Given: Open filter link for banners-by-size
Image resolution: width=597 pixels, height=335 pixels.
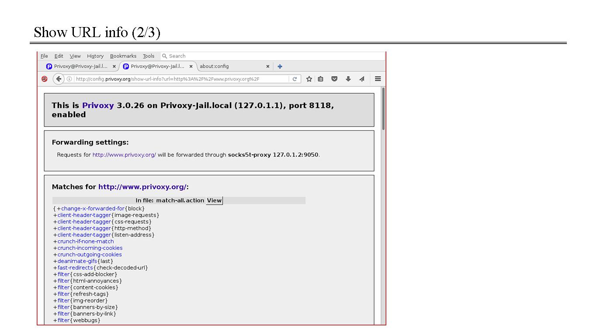Looking at the screenshot, I should coord(64,307).
